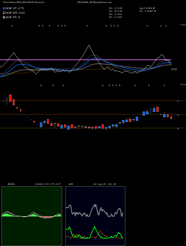The height and width of the screenshot is (246, 186).
Task: Open the ADX indicator chart panel
Action: [x=95, y=216]
